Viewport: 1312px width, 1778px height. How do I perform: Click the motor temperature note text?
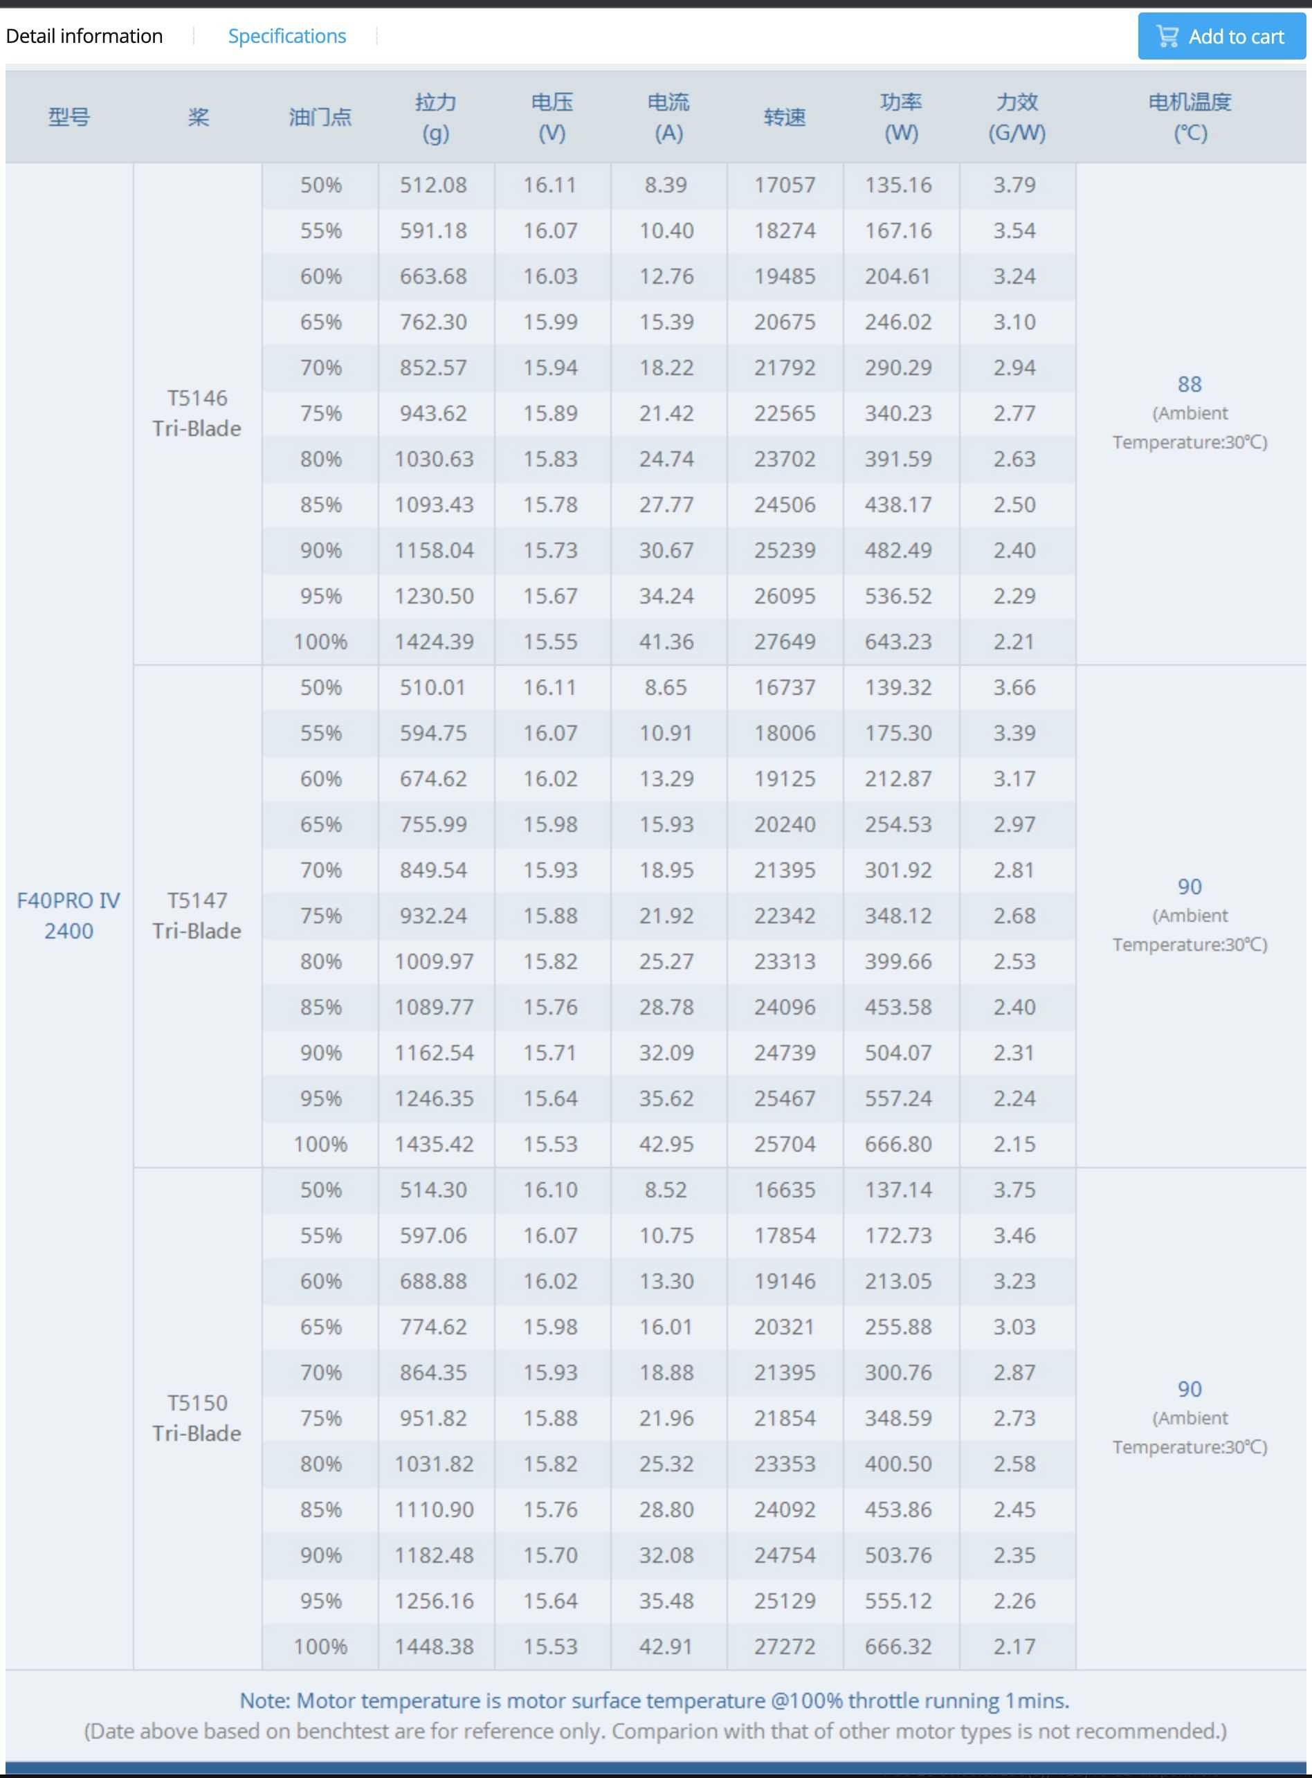(x=655, y=1700)
